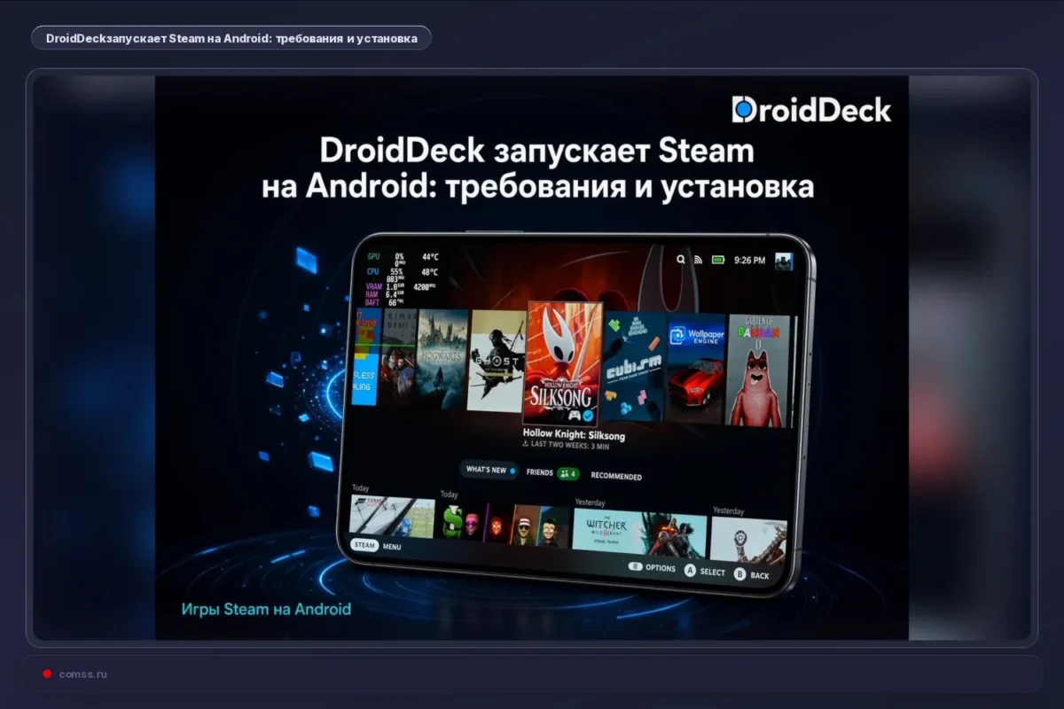Click the controller support icon on Silksong cover
This screenshot has width=1064, height=709.
point(574,415)
